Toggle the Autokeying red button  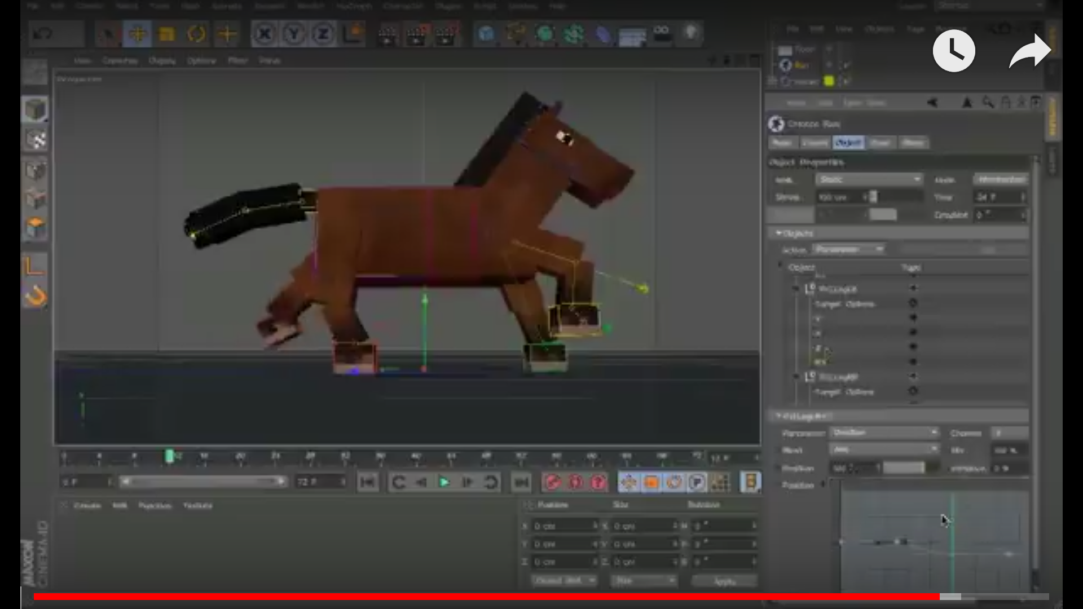[576, 482]
